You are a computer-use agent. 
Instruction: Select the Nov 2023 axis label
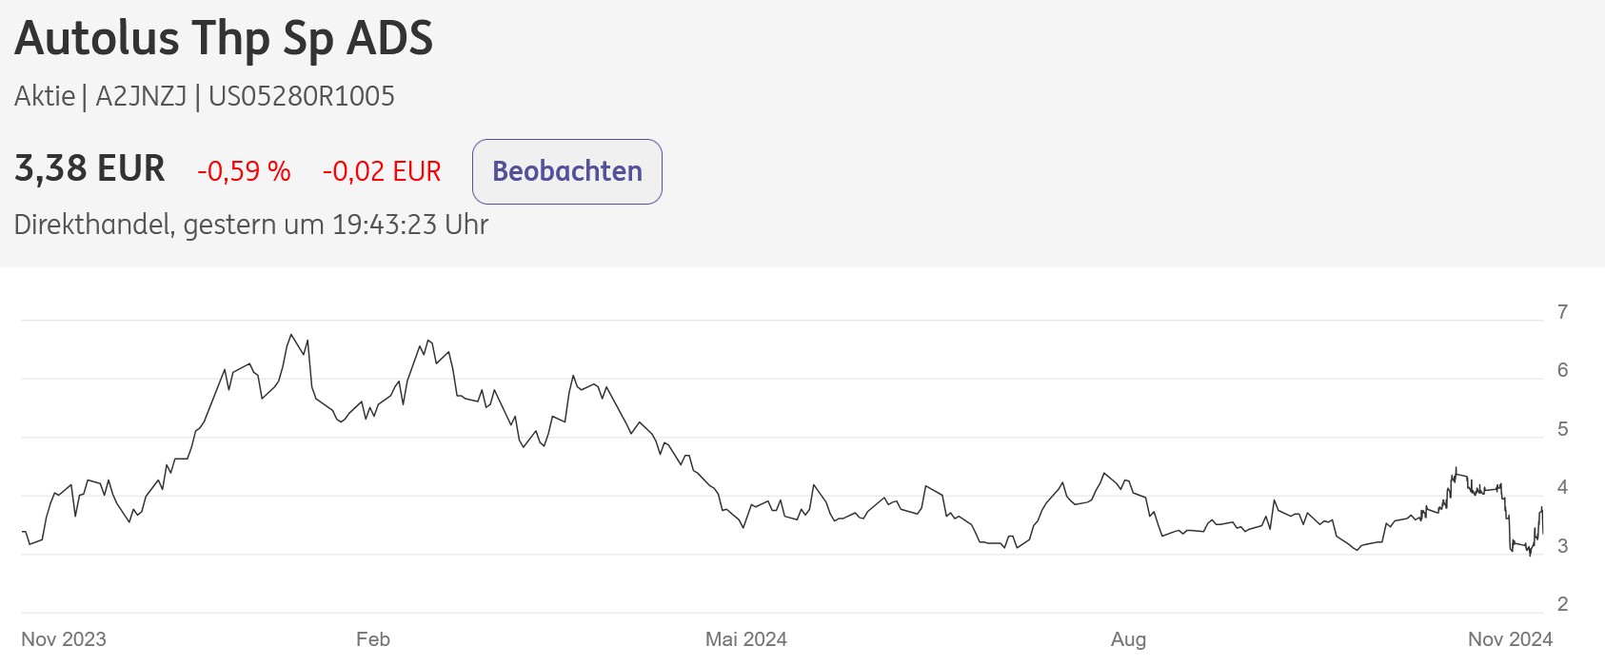click(x=65, y=639)
